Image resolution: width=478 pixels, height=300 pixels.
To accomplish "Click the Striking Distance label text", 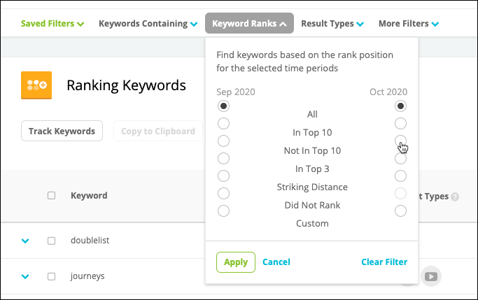I will [312, 187].
